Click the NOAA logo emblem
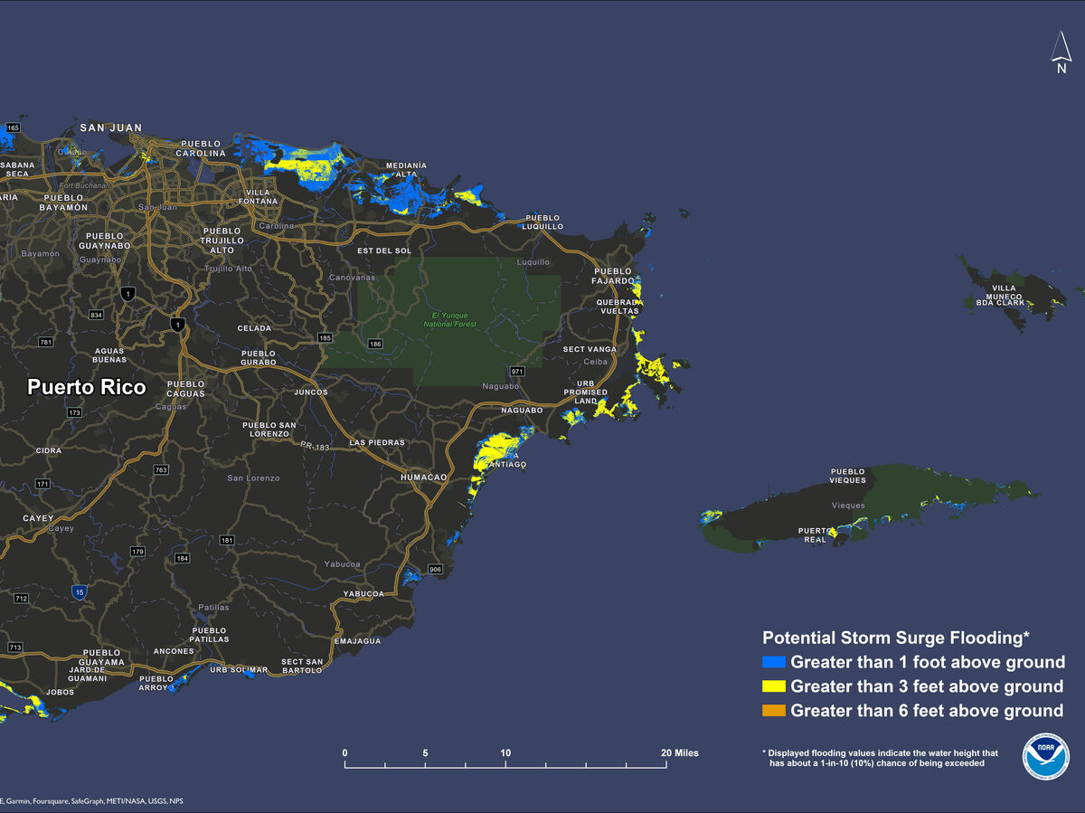1085x813 pixels. pos(1045,760)
